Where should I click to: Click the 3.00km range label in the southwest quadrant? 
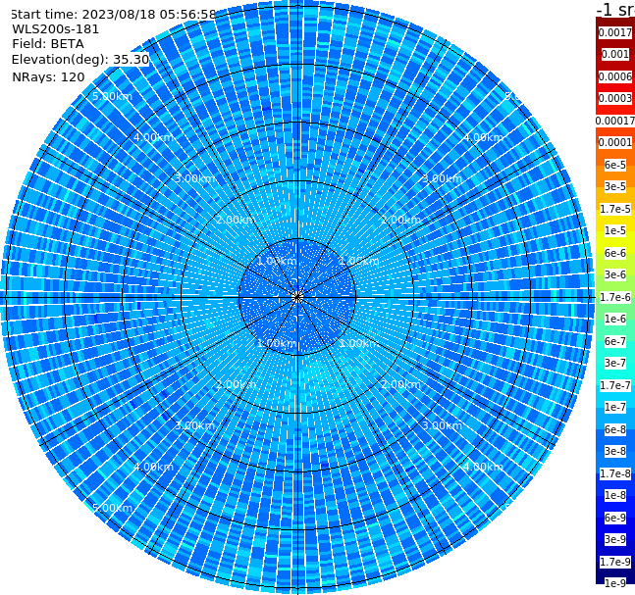coord(194,425)
